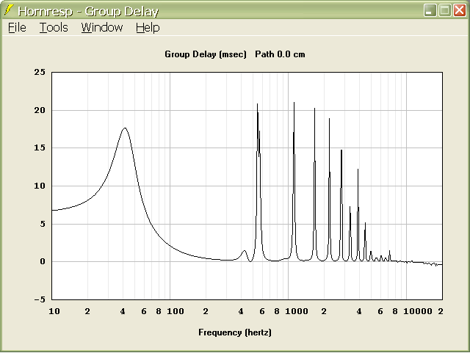Click the X-axis value 100
Image resolution: width=470 pixels, height=353 pixels.
tap(176, 311)
